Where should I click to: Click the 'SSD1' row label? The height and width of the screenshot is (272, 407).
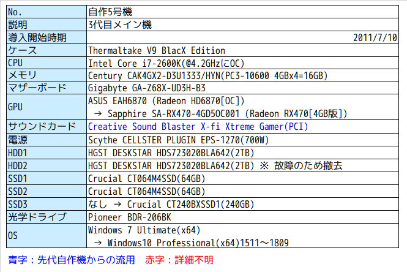[x=47, y=178]
